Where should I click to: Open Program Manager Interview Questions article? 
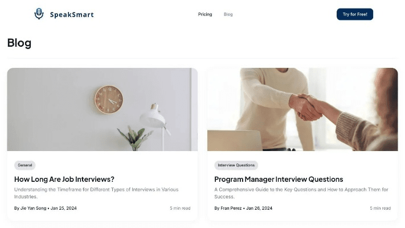(x=279, y=179)
